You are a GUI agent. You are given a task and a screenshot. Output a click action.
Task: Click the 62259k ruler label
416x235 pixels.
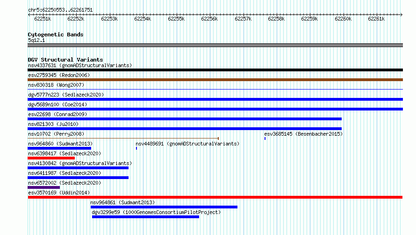(x=309, y=19)
